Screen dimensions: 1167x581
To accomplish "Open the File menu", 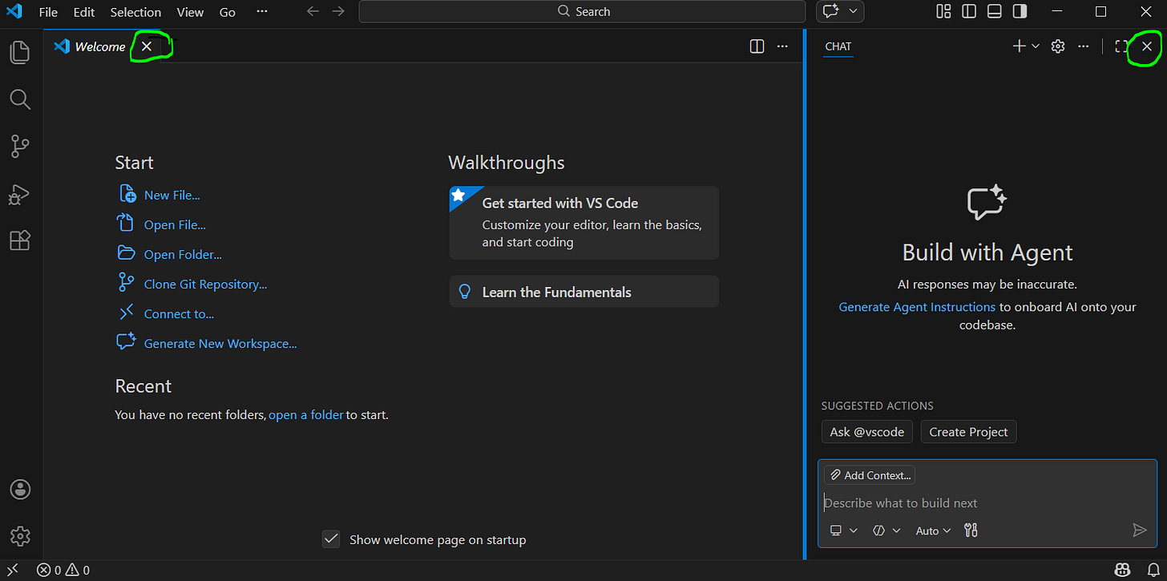I will [48, 12].
